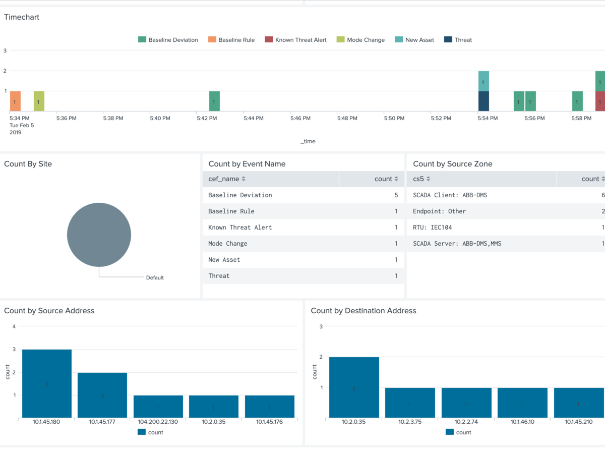This screenshot has height=454, width=605.
Task: Click the 10.1.45.180 source address bar
Action: point(46,383)
